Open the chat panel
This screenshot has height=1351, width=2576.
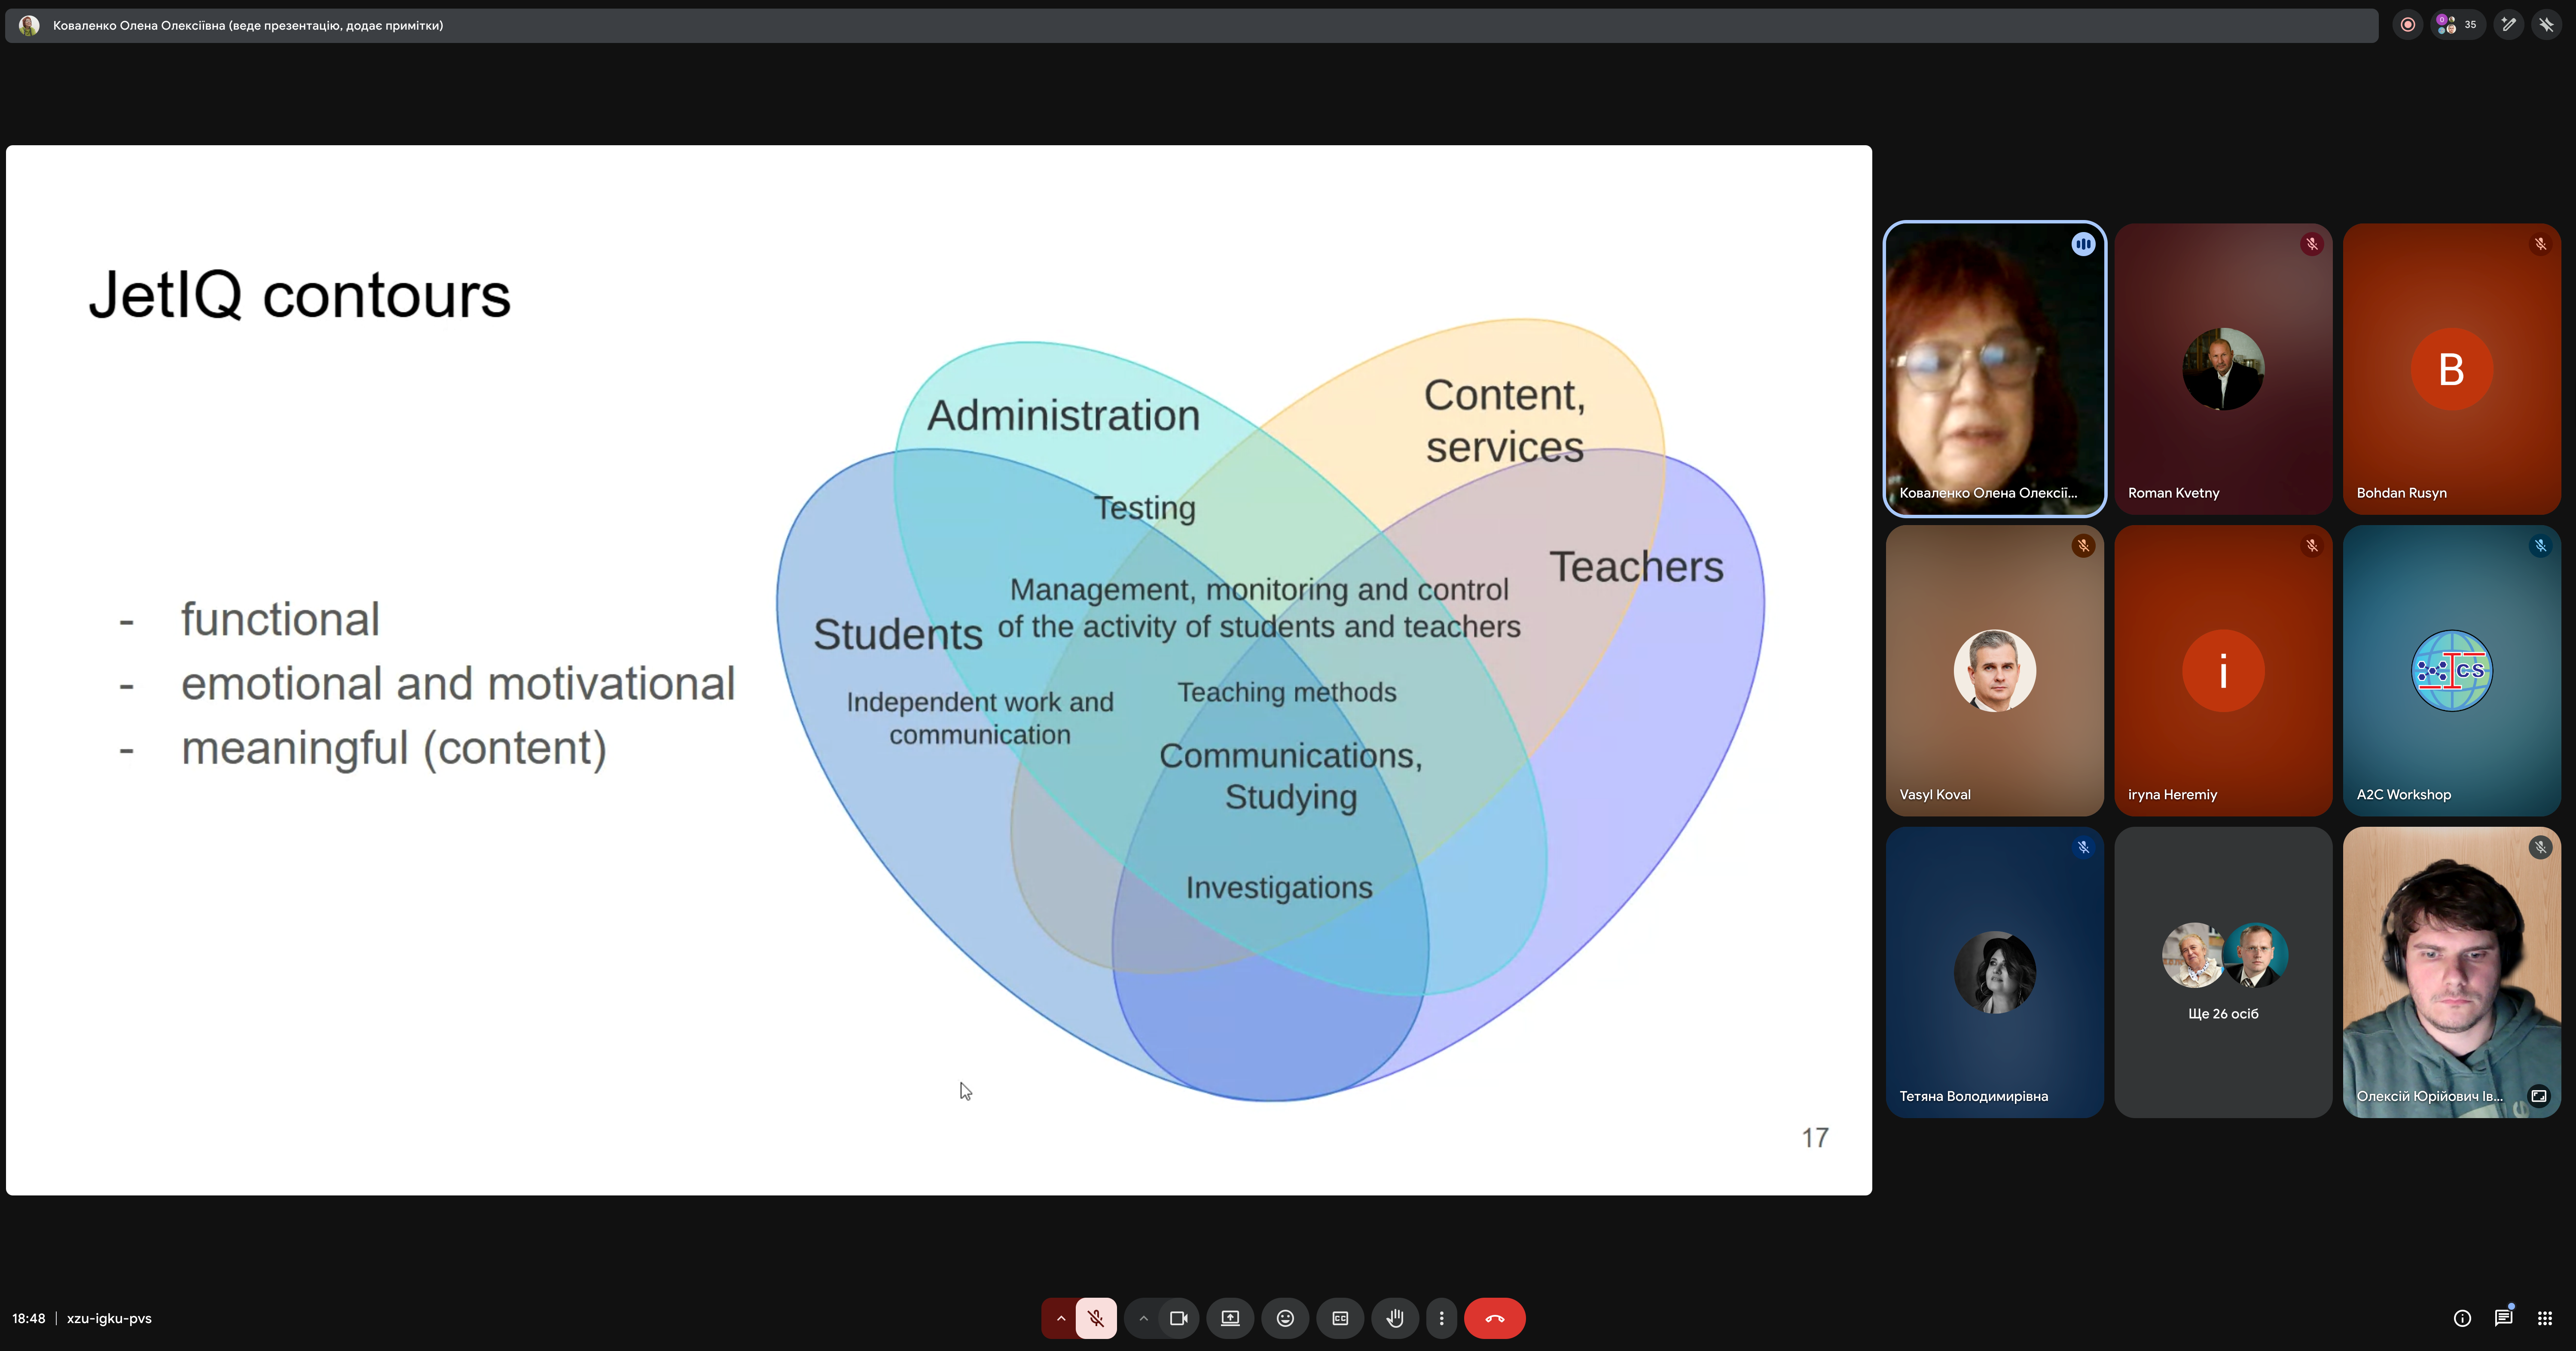coord(2503,1318)
